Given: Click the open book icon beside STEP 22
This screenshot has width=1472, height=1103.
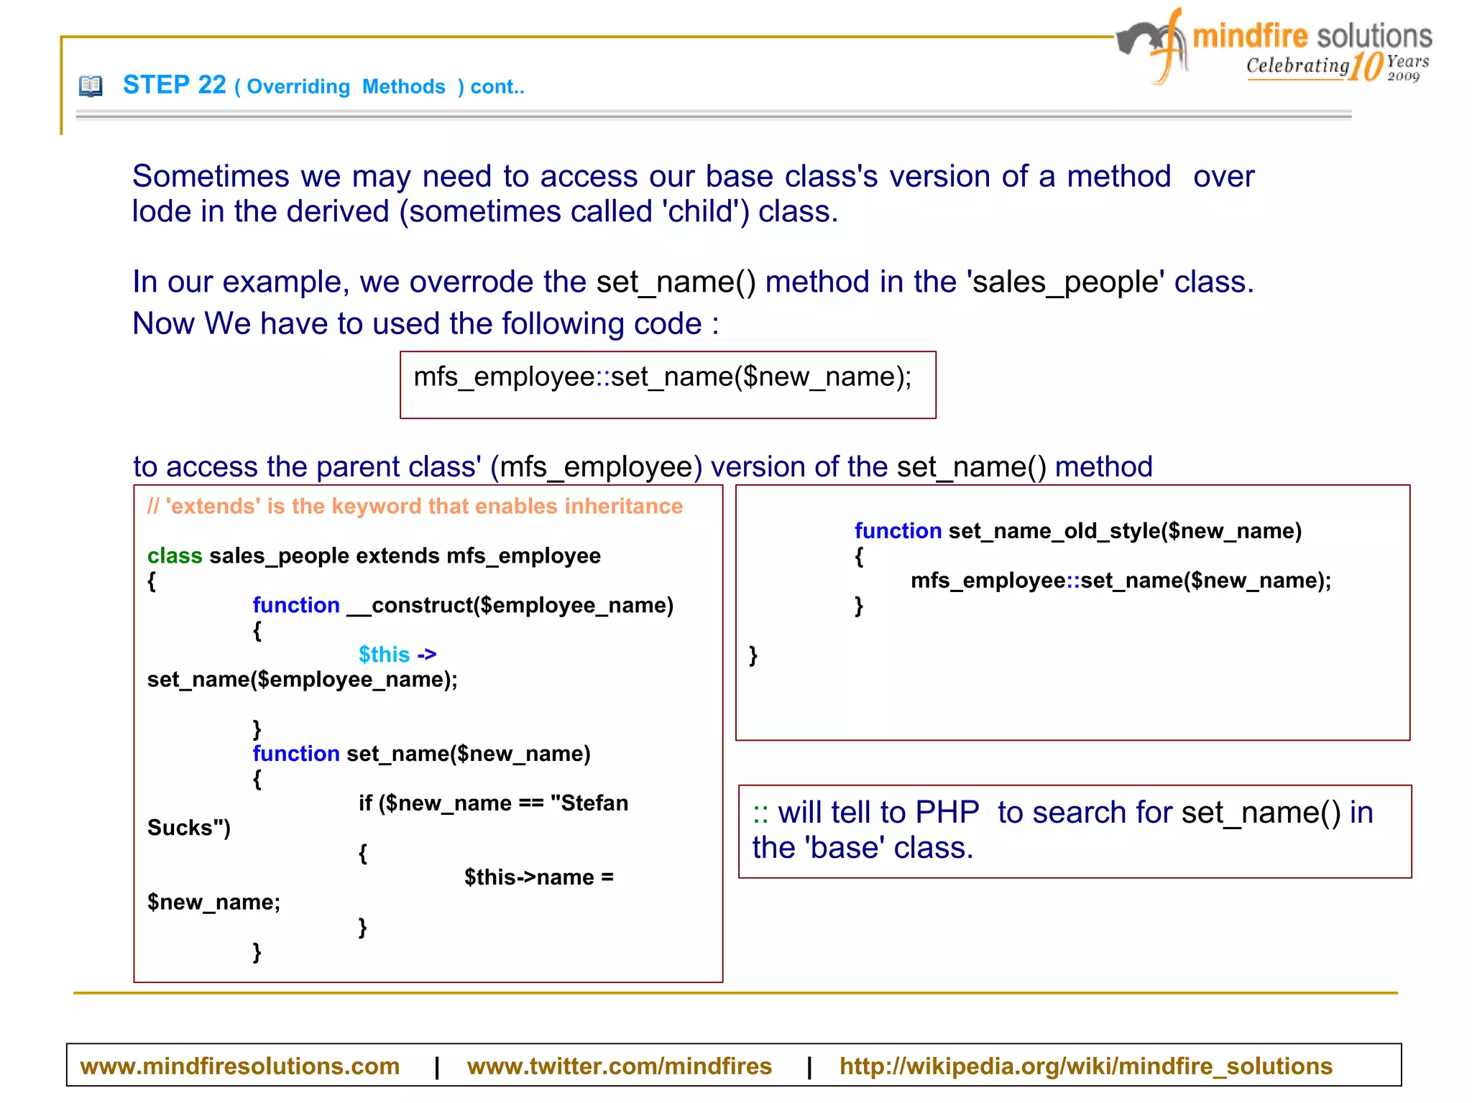Looking at the screenshot, I should point(91,86).
